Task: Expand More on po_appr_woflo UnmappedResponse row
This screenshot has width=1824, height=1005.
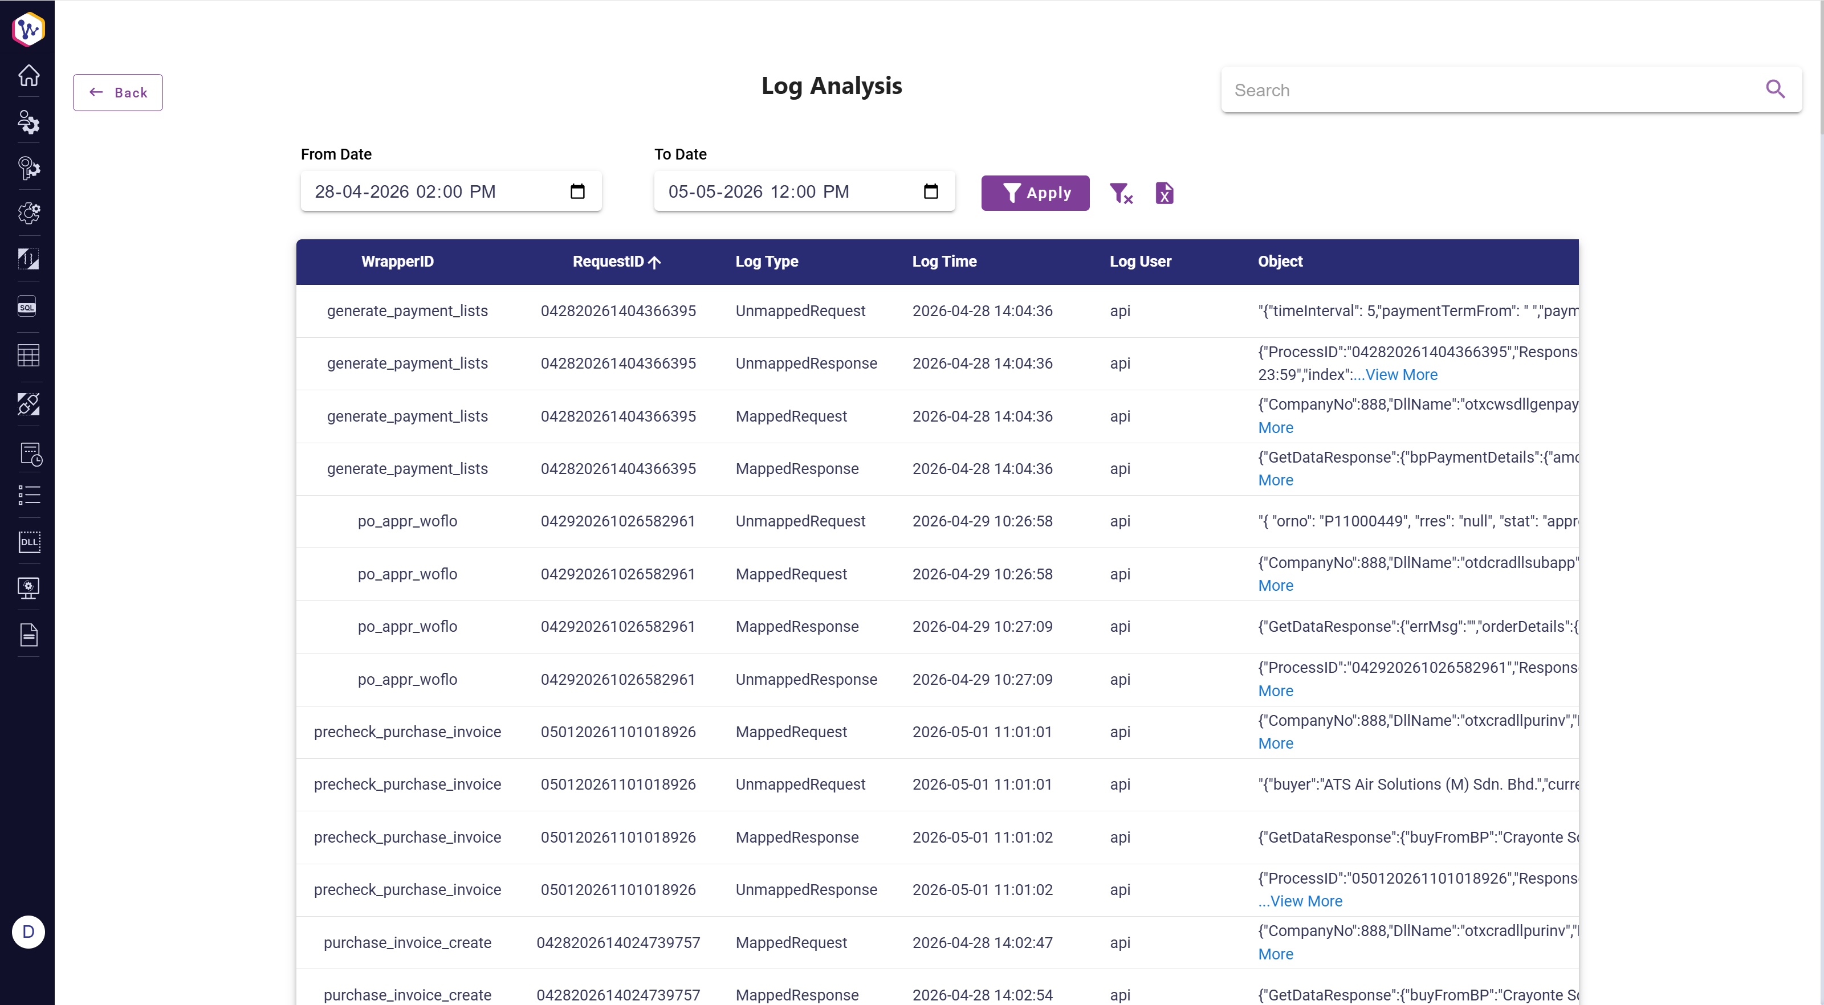Action: (1275, 691)
